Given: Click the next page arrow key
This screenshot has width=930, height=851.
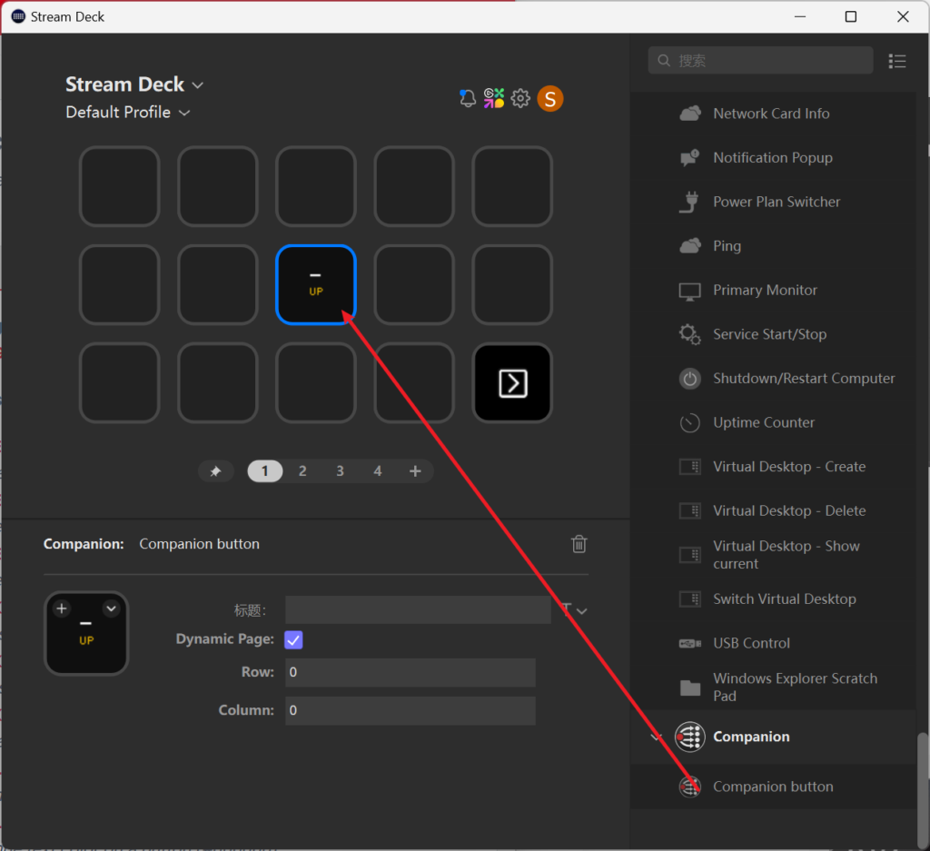Looking at the screenshot, I should pyautogui.click(x=512, y=383).
